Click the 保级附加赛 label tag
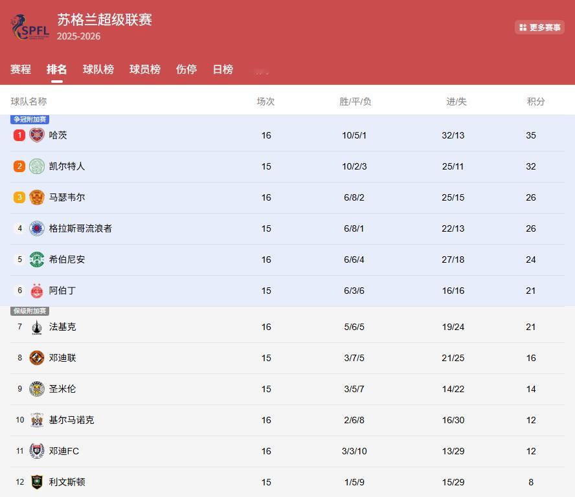The image size is (575, 497). (30, 311)
